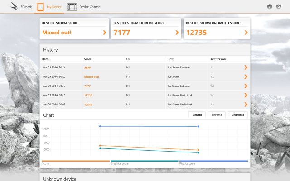Show the Unlimited chart
Screen dimensions: 290x181
point(237,114)
